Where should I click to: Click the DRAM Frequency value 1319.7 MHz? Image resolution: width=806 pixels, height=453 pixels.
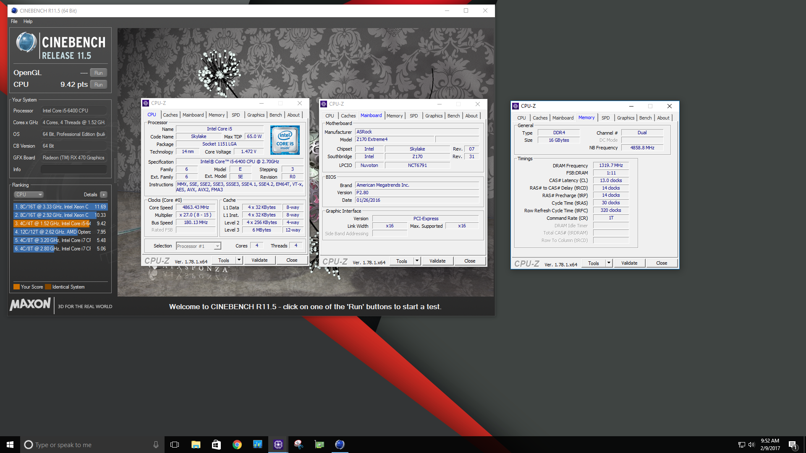point(611,165)
